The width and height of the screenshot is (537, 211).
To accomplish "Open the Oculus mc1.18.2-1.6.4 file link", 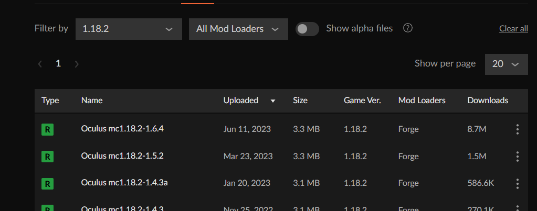I will click(122, 128).
